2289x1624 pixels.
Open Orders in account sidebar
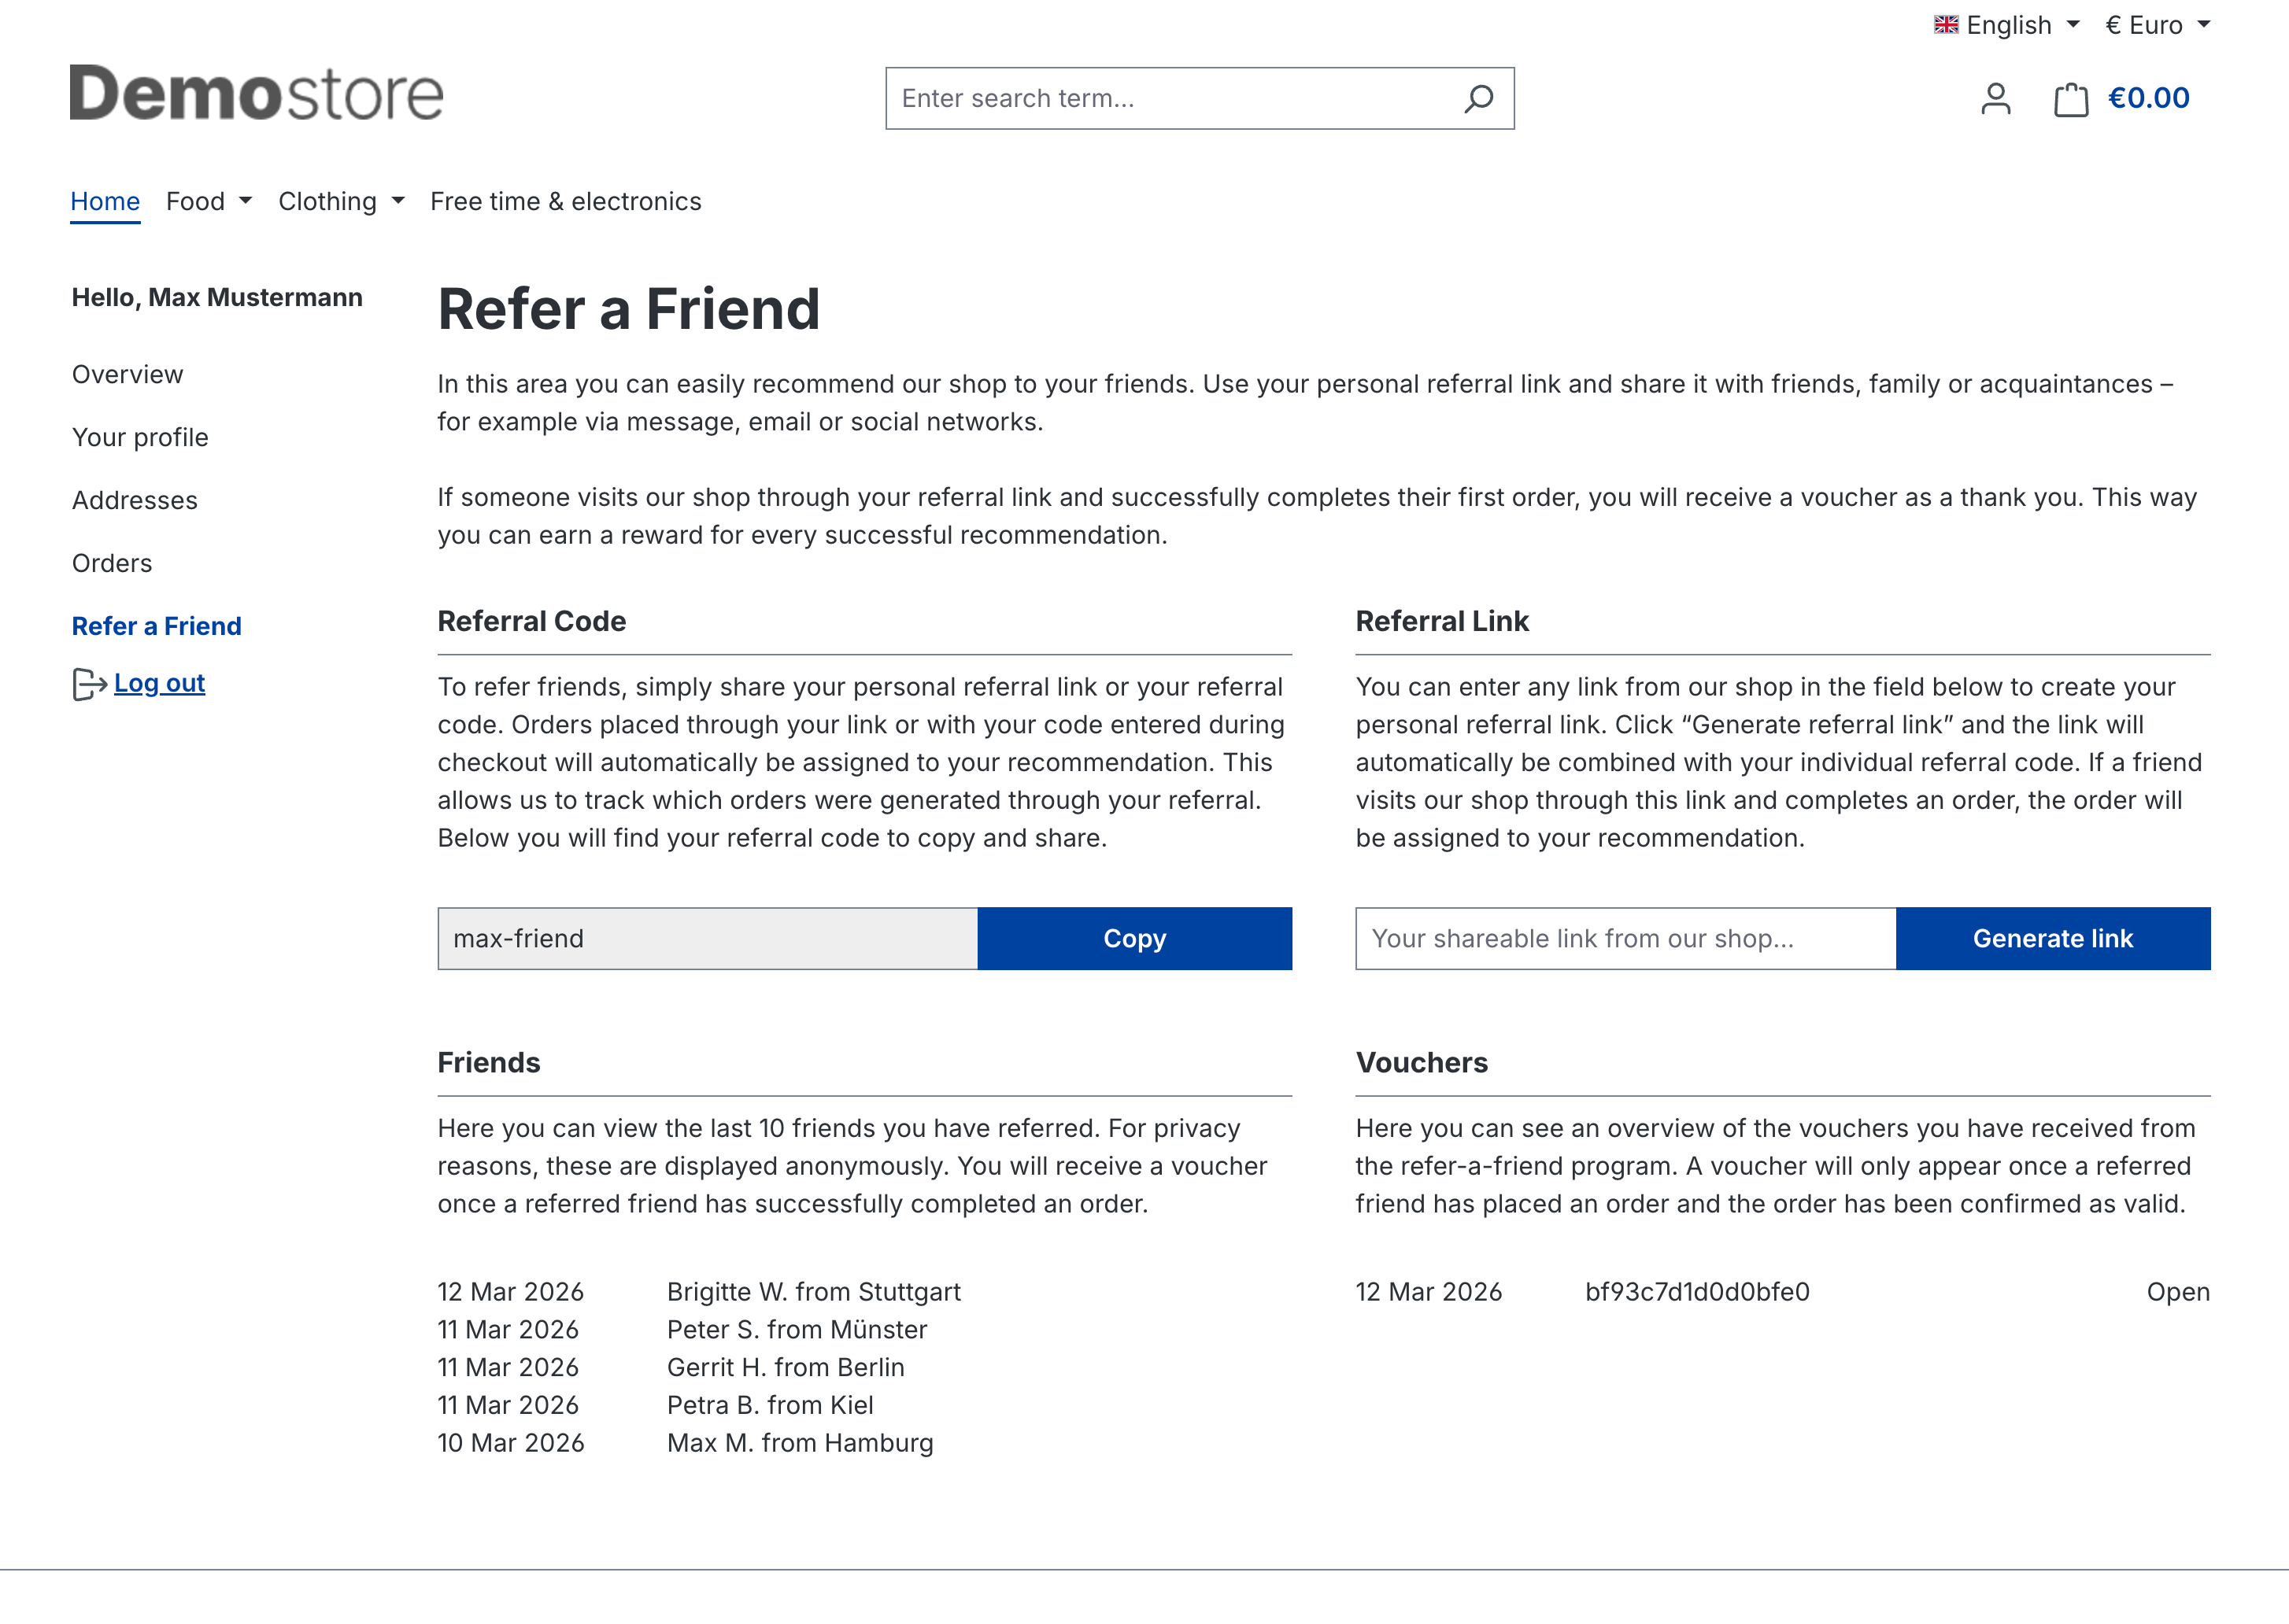(112, 563)
